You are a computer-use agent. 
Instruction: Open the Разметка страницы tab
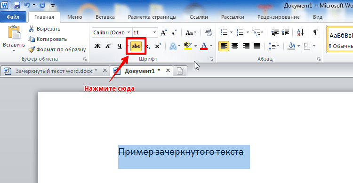coord(152,17)
